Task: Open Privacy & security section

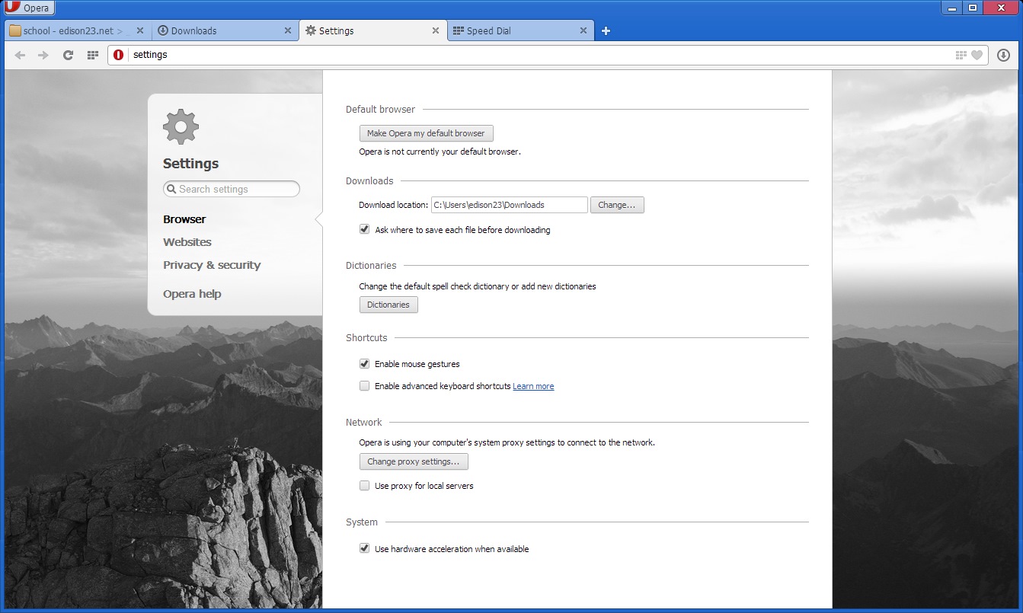Action: [x=212, y=265]
